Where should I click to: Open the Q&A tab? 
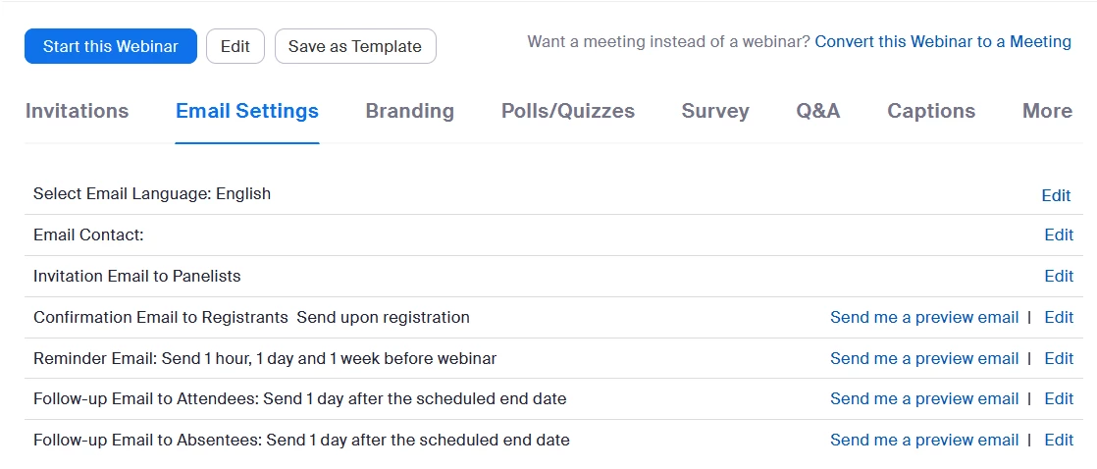818,111
